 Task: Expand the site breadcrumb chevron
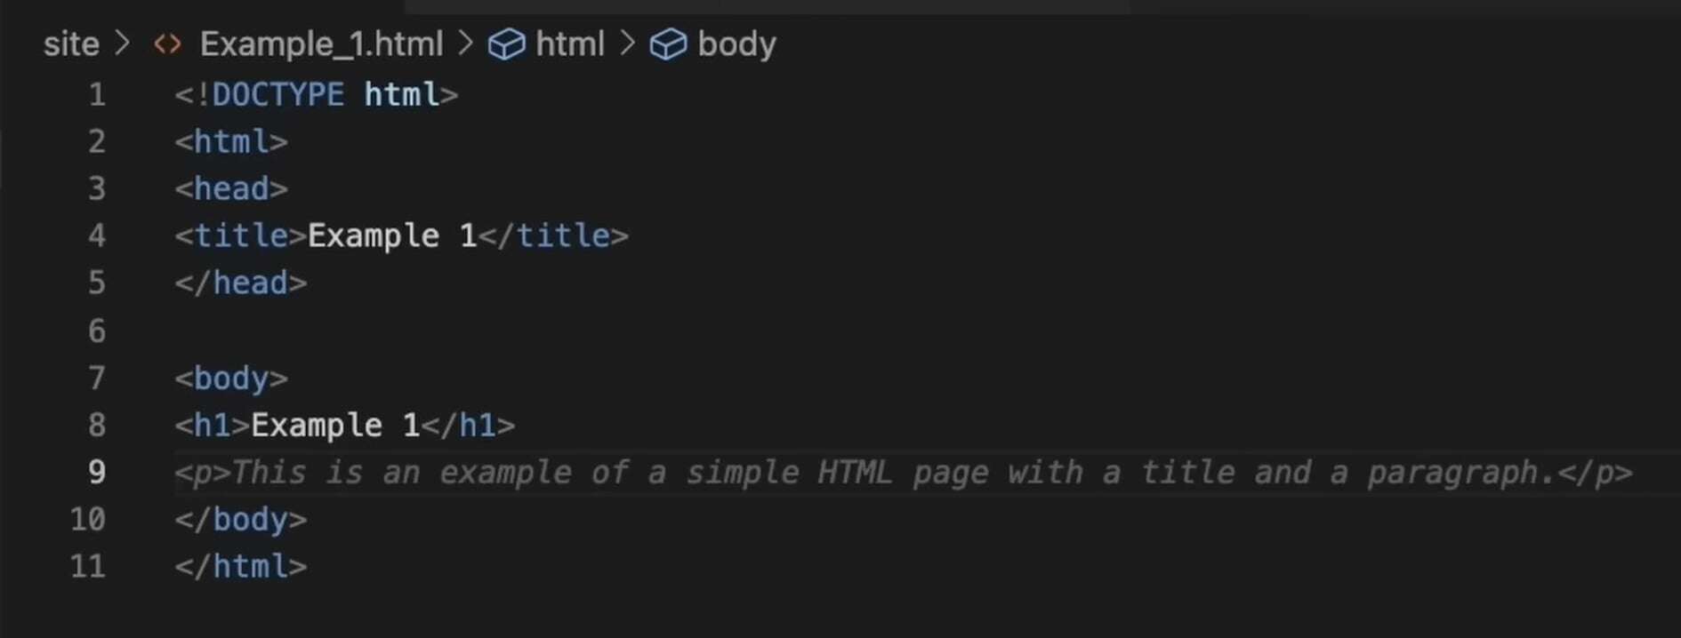click(125, 44)
